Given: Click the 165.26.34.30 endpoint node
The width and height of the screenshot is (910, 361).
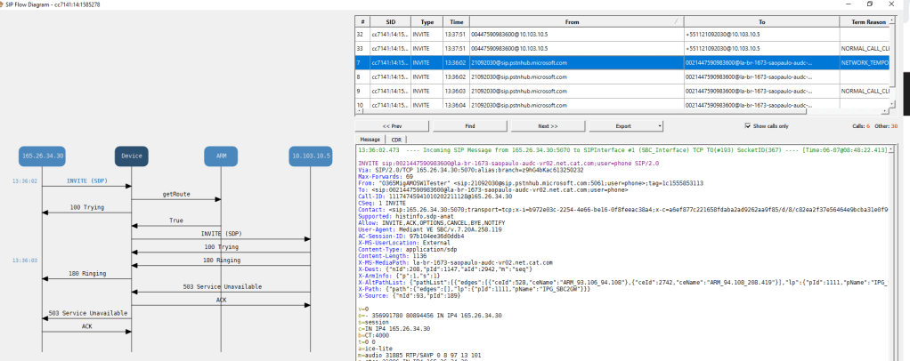Looking at the screenshot, I should [x=42, y=156].
